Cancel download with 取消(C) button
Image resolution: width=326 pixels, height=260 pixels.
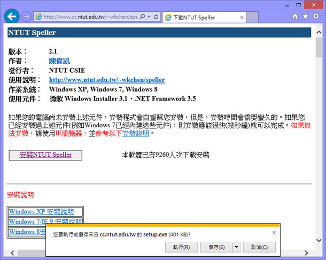click(x=259, y=247)
